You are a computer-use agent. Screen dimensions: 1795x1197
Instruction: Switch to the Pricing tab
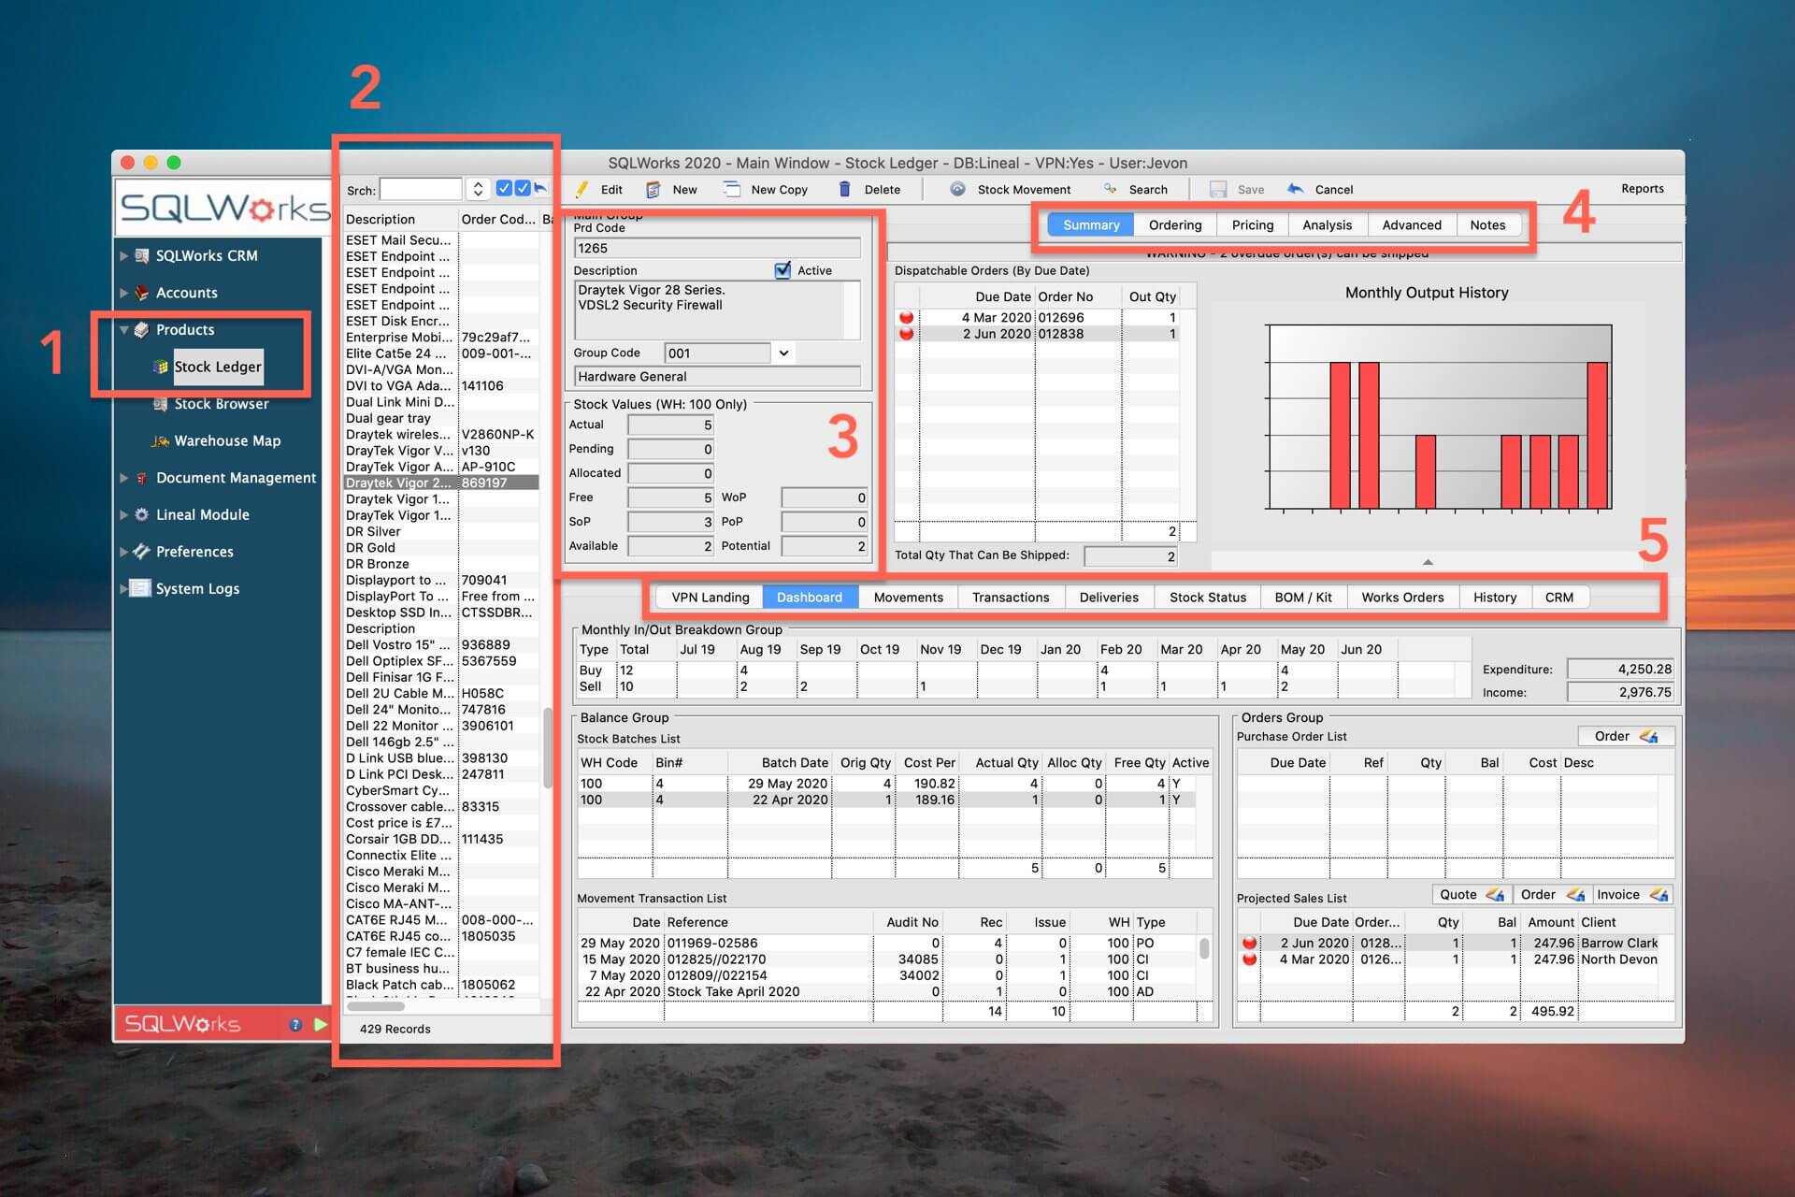pyautogui.click(x=1251, y=224)
